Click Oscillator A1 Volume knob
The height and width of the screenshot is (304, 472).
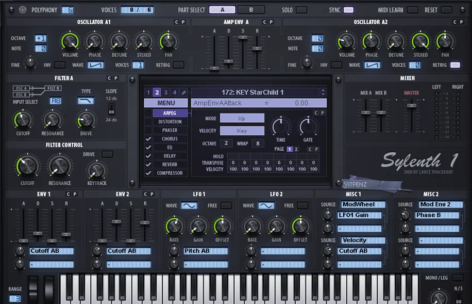[x=70, y=41]
